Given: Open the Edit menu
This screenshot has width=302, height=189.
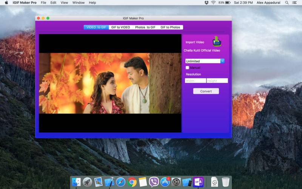Looking at the screenshot, I should click(53, 3).
